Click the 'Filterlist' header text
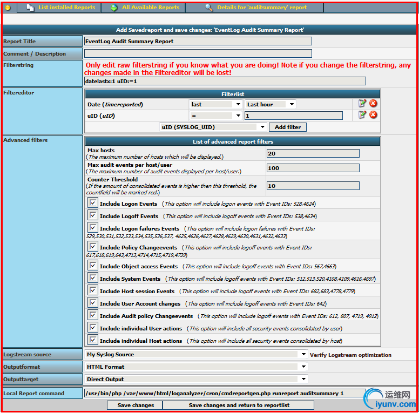The height and width of the screenshot is (413, 419). click(x=233, y=94)
